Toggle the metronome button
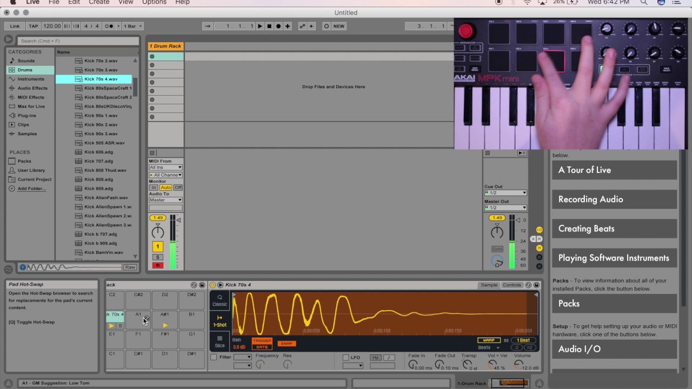 [110, 26]
